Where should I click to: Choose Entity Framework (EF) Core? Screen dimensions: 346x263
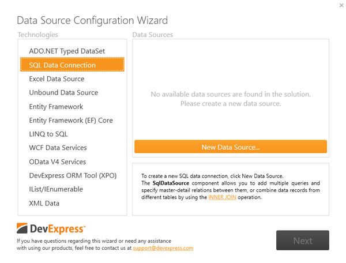71,121
